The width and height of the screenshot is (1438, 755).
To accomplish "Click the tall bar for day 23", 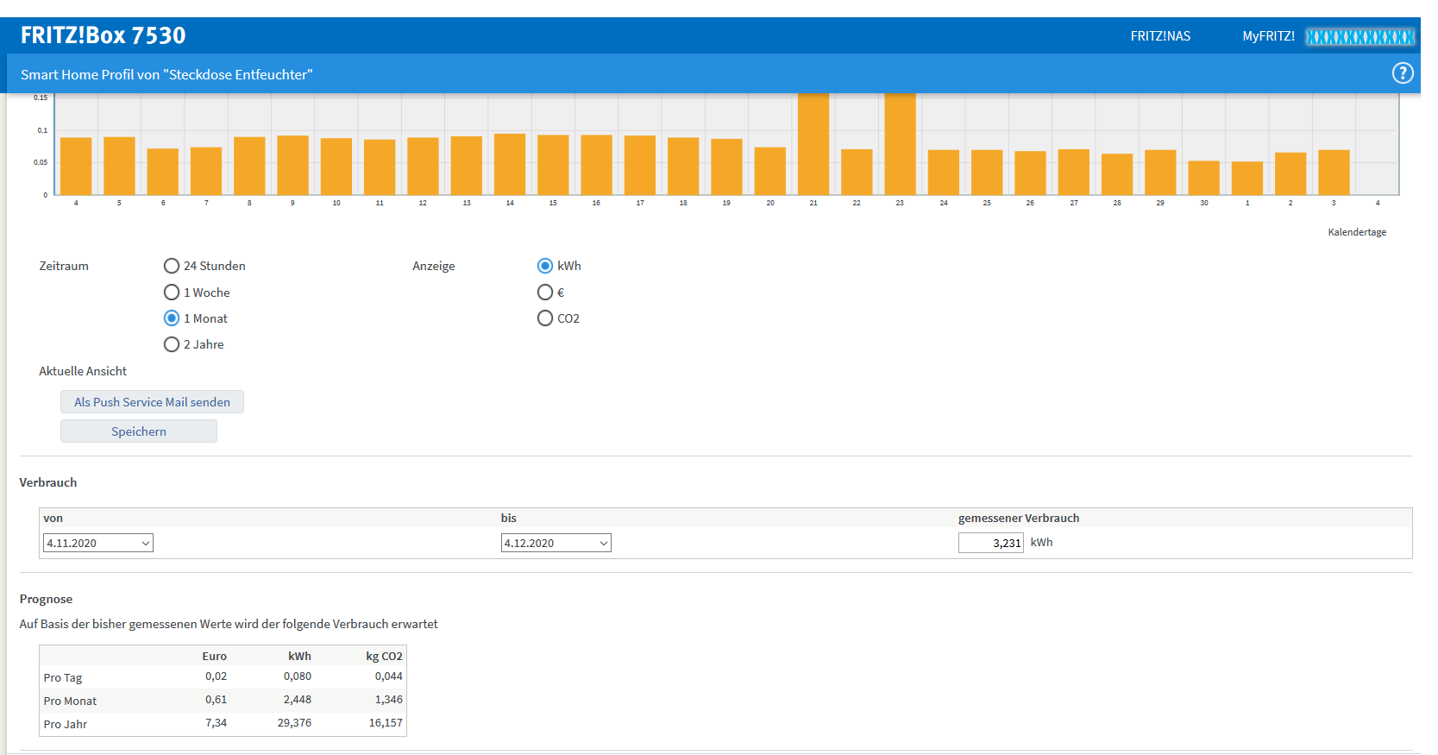I will [x=900, y=143].
